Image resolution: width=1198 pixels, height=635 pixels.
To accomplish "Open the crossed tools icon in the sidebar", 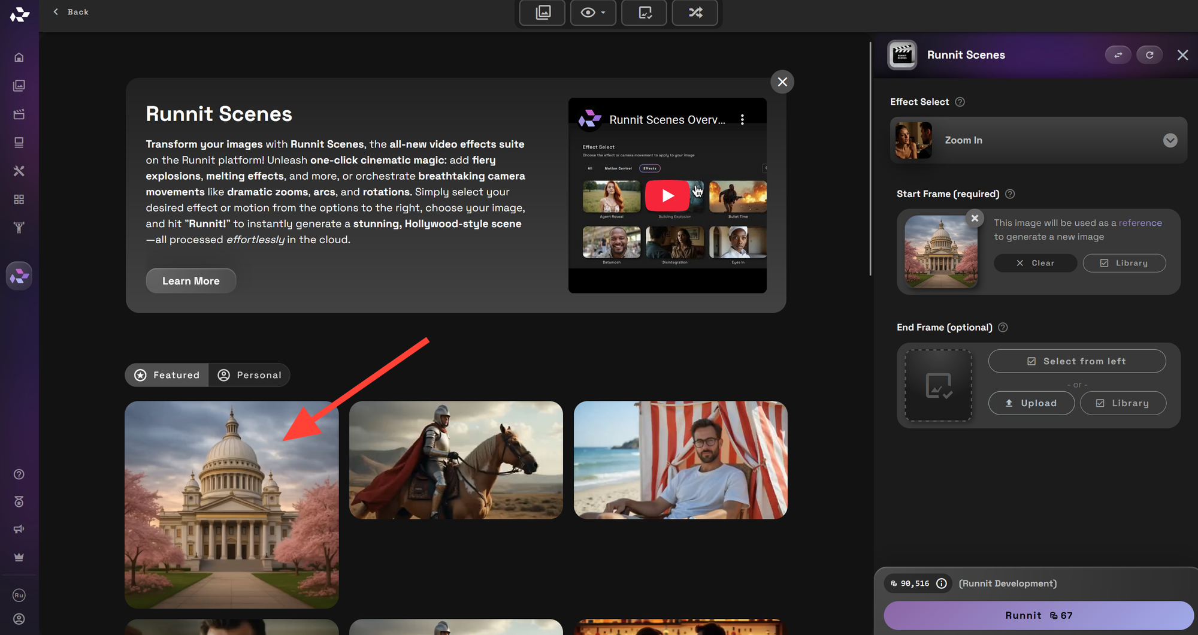I will 19,171.
